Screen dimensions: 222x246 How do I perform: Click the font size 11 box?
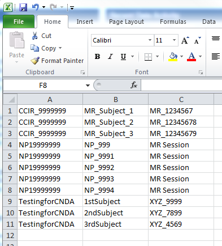point(163,40)
